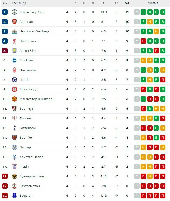The image size is (170, 201).
Task: Sort the table by the # rank column
Action: [x=5, y=3]
